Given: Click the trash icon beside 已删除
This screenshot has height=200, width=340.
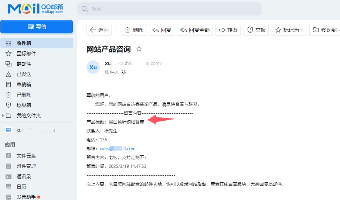Looking at the screenshot, I should tap(8, 95).
